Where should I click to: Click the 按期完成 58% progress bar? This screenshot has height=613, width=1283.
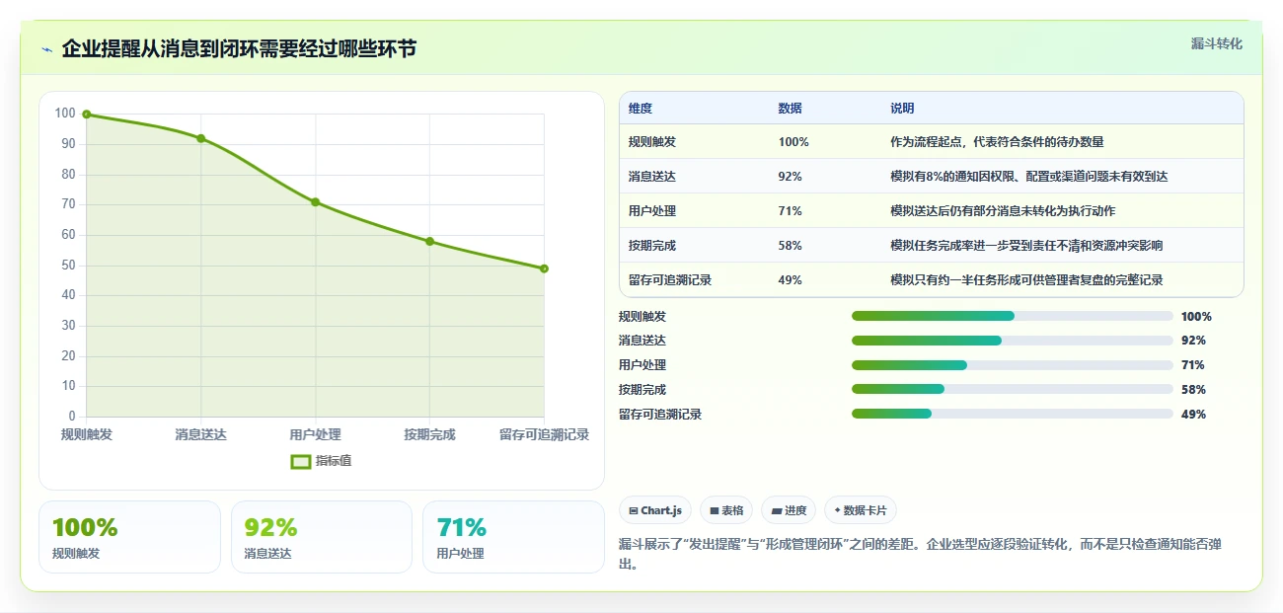point(1012,389)
